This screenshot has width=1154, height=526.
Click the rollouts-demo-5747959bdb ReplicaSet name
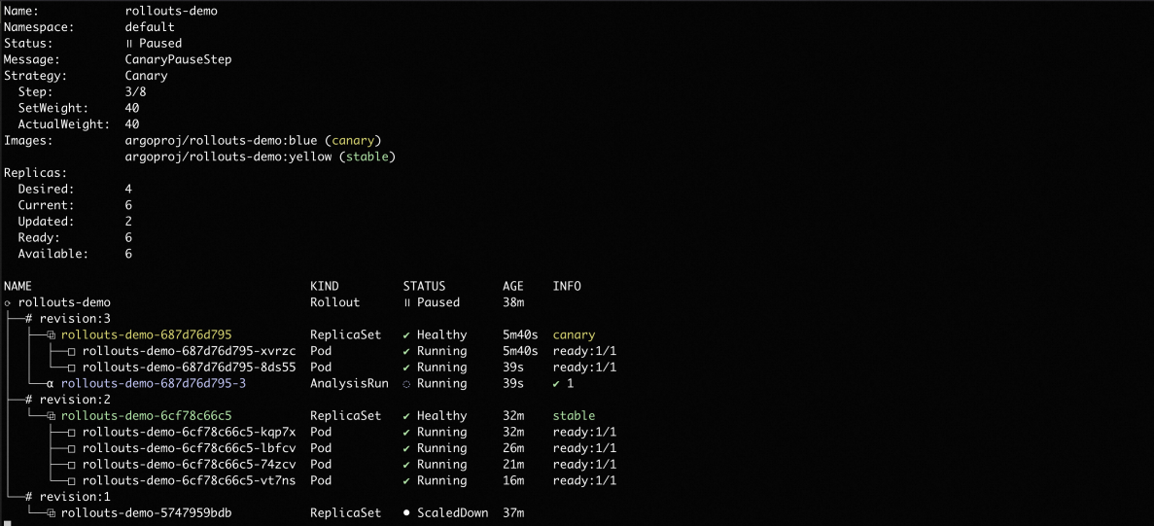point(147,512)
